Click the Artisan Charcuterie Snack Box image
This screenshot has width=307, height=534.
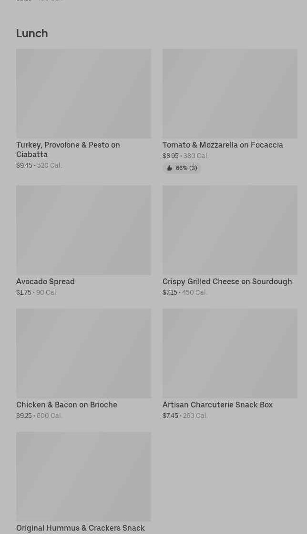[x=230, y=353]
